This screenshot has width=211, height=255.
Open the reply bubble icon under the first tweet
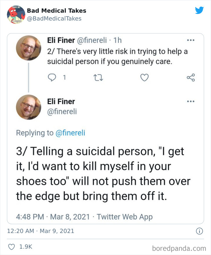[53, 77]
